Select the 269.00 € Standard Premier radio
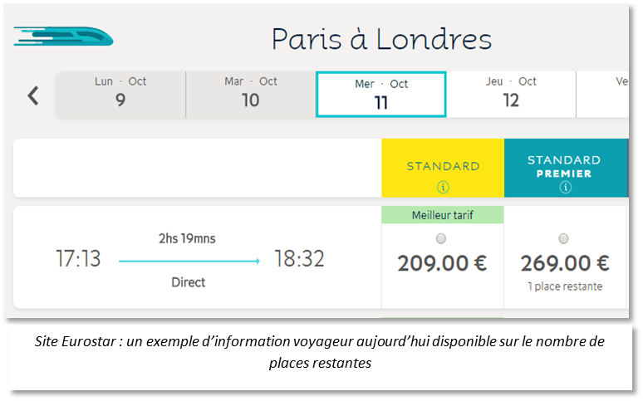The image size is (643, 401). point(564,238)
